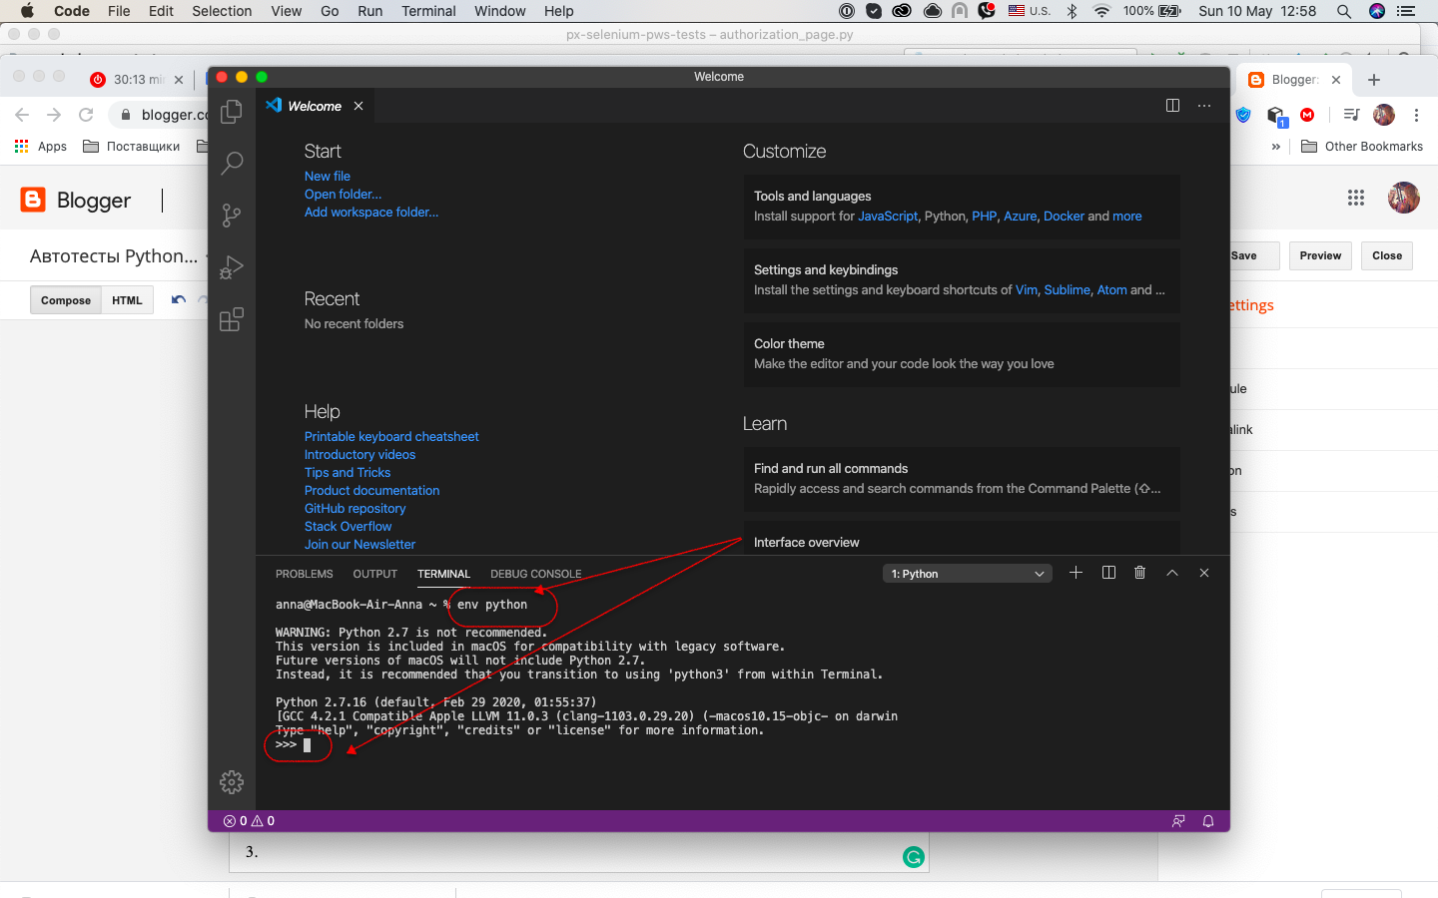The width and height of the screenshot is (1438, 898).
Task: Click the JavaScript language support link
Action: point(888,217)
